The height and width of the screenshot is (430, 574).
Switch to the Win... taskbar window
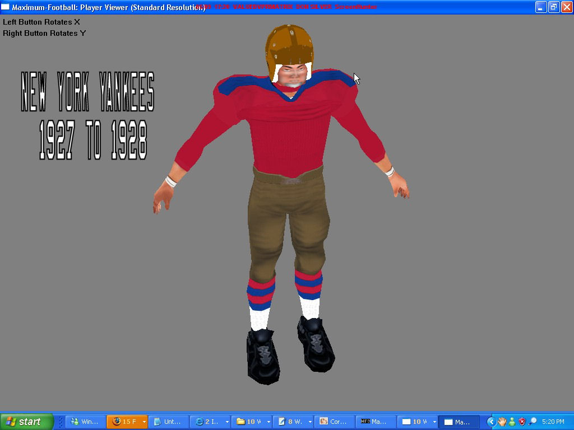pos(85,422)
